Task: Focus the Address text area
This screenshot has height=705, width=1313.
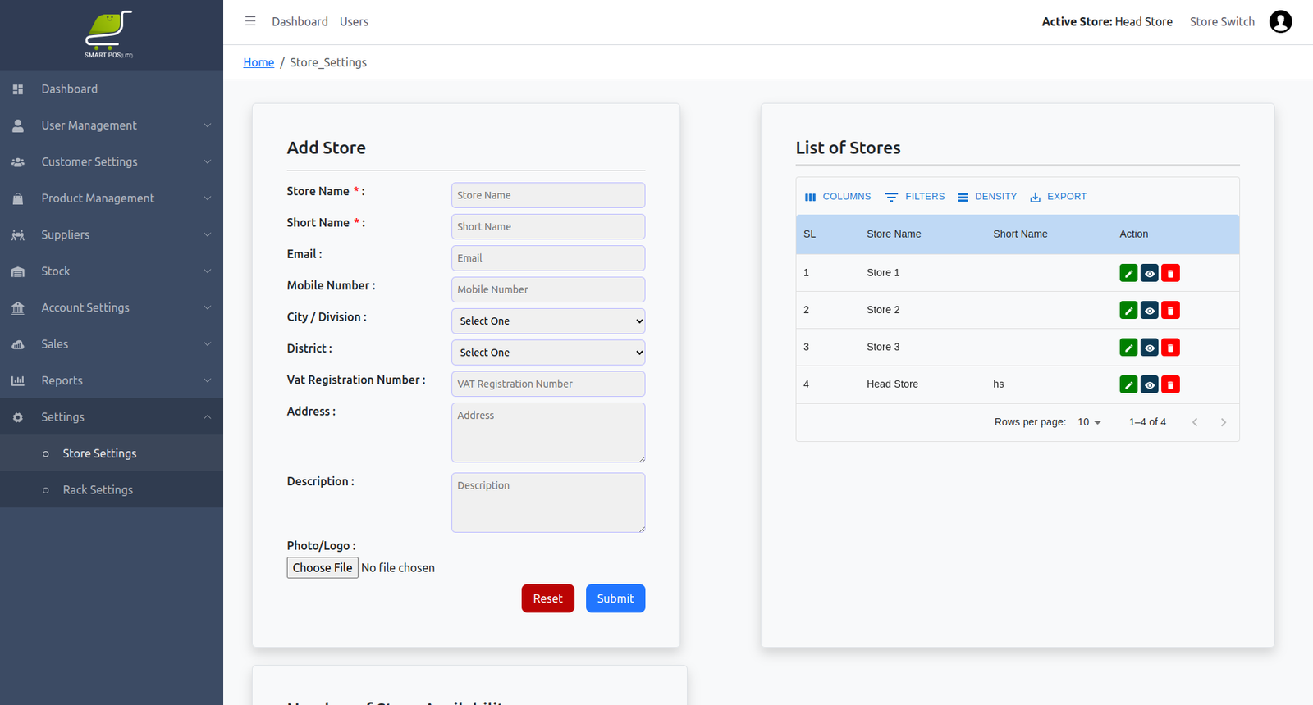Action: click(548, 433)
